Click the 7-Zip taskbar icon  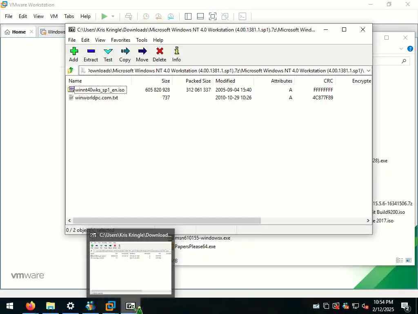click(x=130, y=306)
